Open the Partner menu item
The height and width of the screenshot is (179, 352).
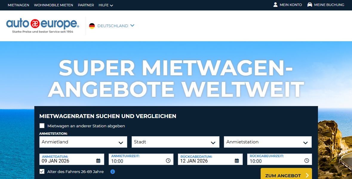tap(86, 5)
